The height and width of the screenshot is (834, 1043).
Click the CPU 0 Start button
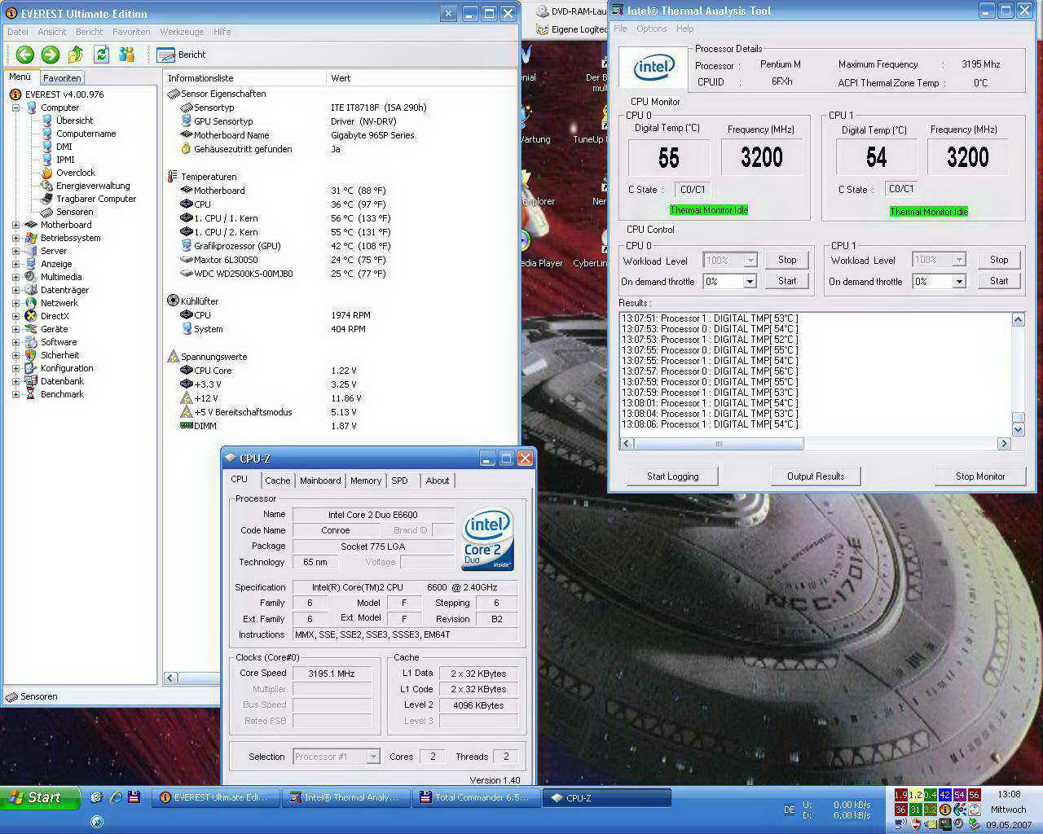pyautogui.click(x=787, y=281)
